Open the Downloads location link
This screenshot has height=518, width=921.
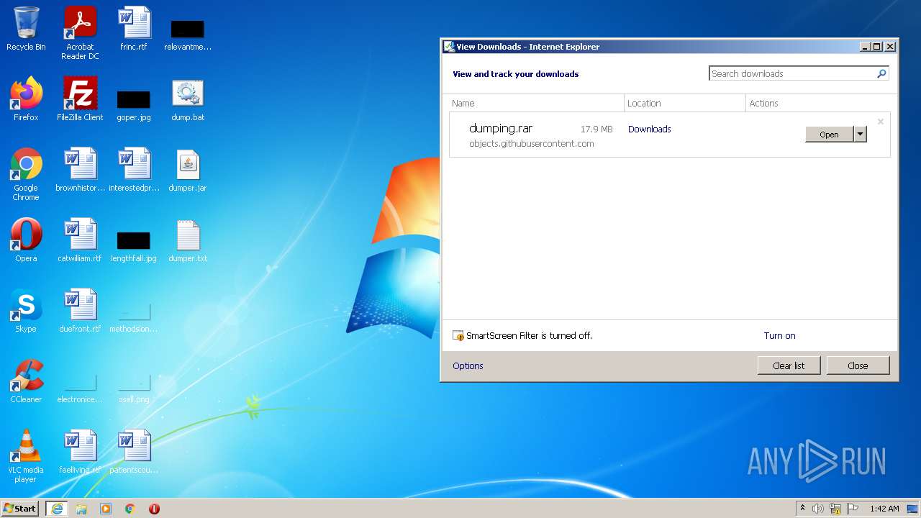click(x=649, y=129)
